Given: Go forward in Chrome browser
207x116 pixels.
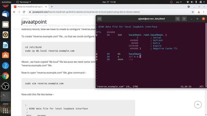Looking at the screenshot, I should (x=19, y=12).
